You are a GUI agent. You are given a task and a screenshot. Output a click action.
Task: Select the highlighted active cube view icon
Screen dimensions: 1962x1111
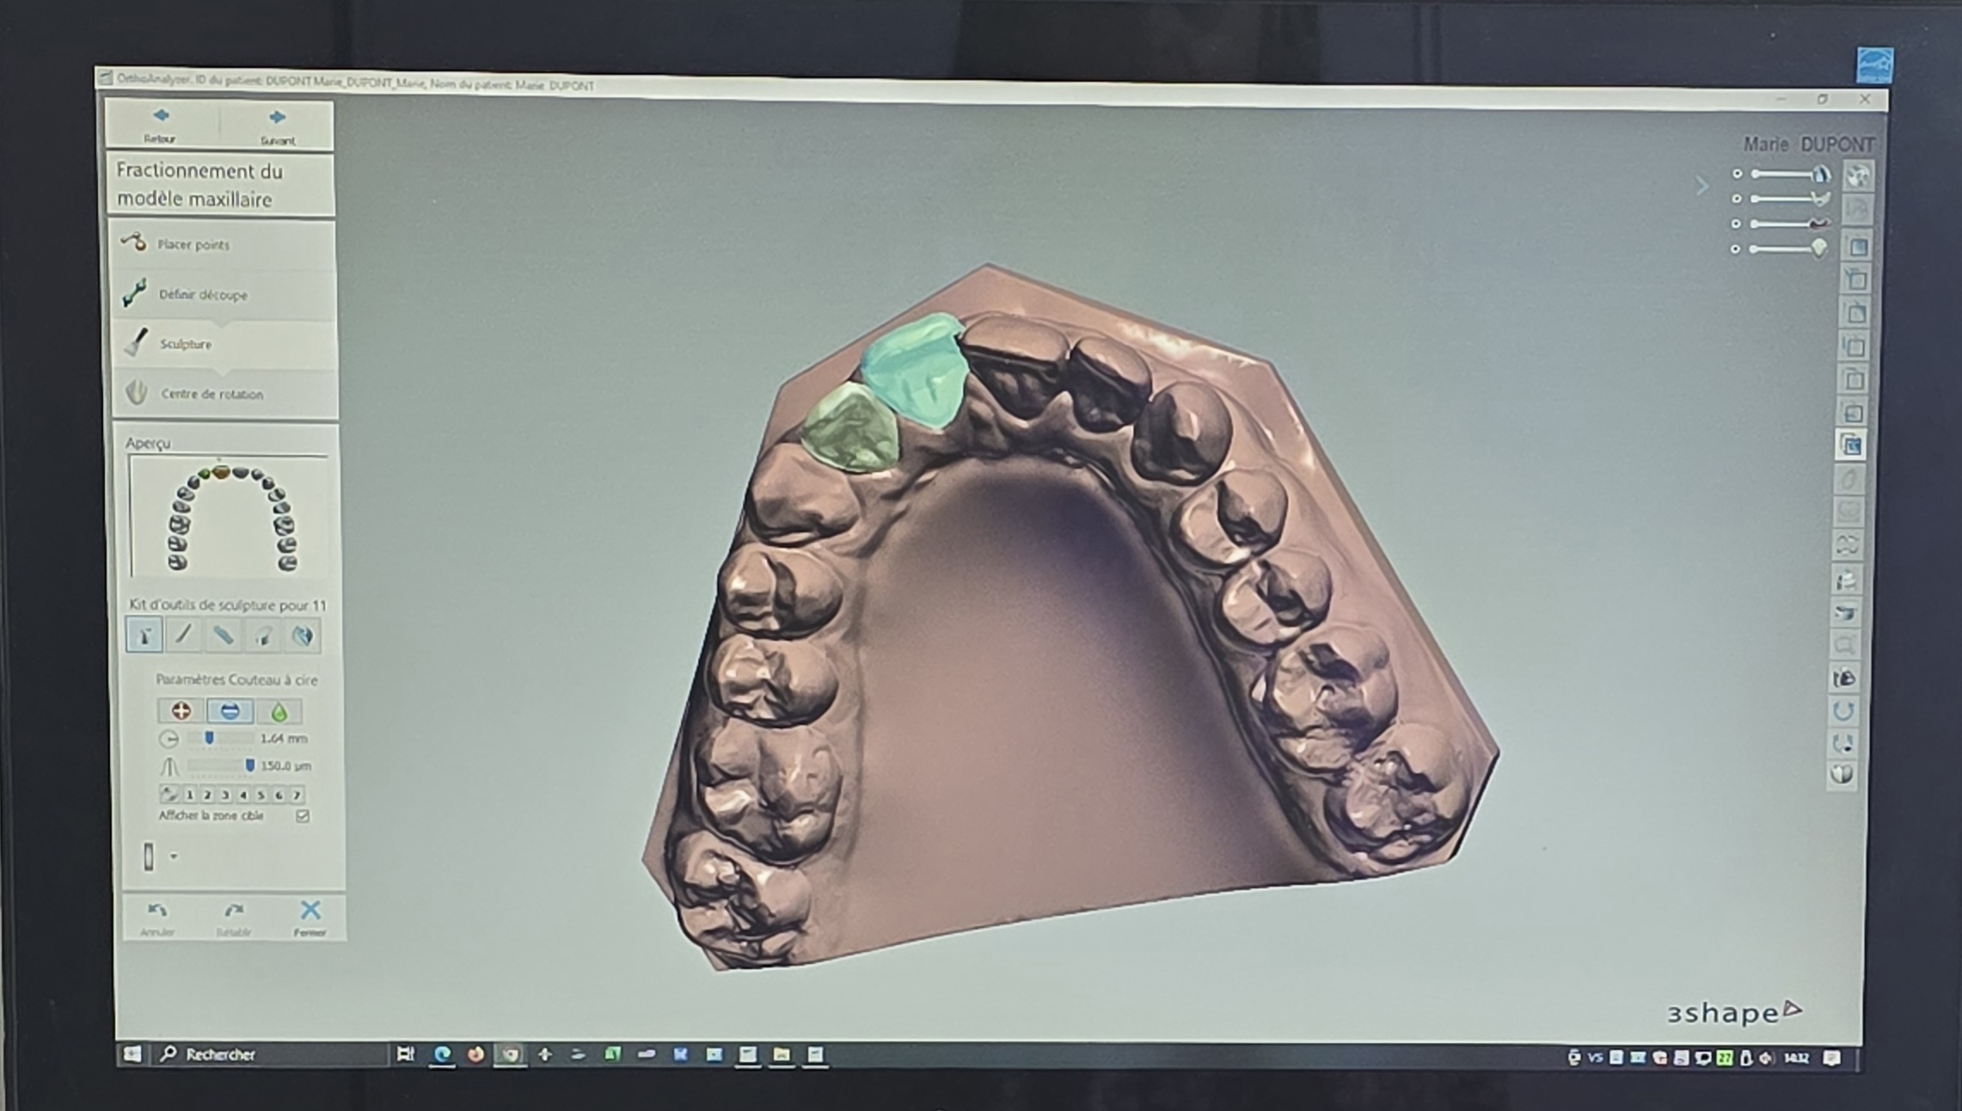(1852, 445)
